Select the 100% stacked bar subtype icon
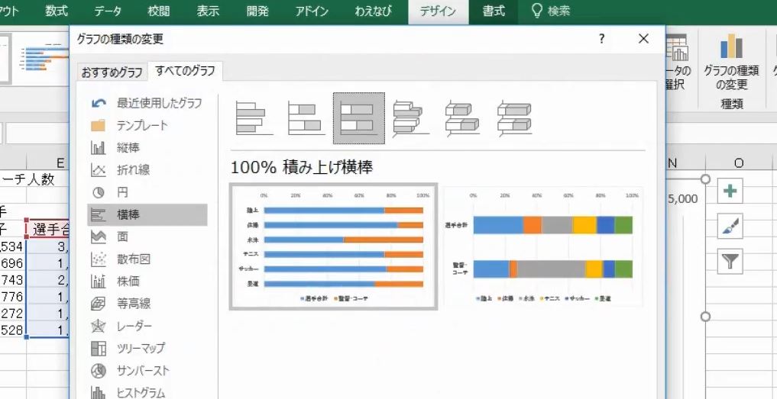 coord(359,118)
